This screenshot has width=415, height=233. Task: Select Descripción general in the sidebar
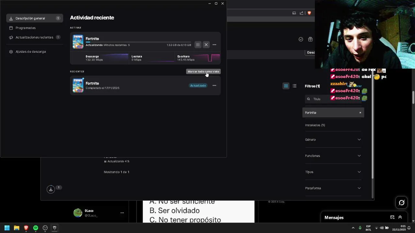(x=34, y=18)
